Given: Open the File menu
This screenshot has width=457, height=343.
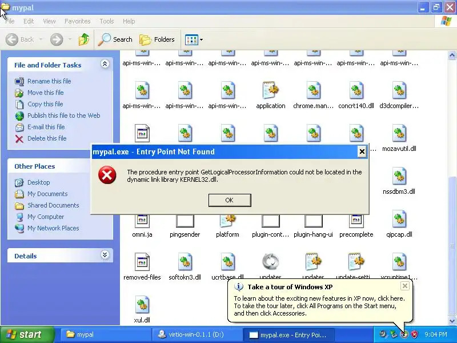Looking at the screenshot, I should [x=10, y=21].
